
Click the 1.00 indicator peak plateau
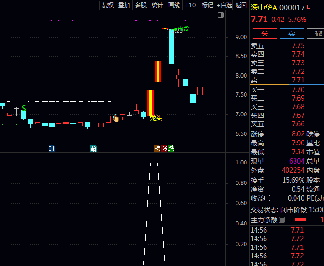(154, 163)
